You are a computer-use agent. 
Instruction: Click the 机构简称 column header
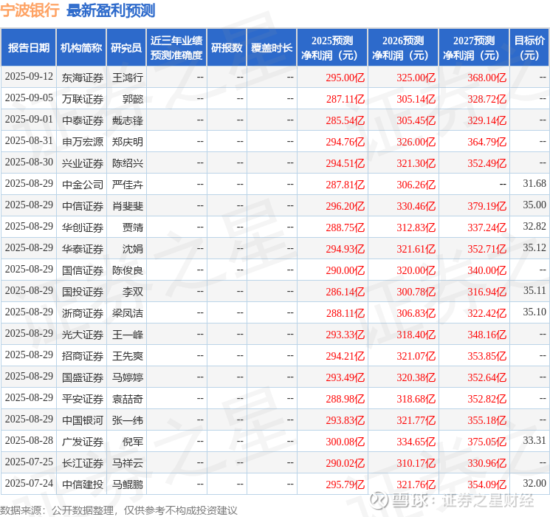pos(81,48)
